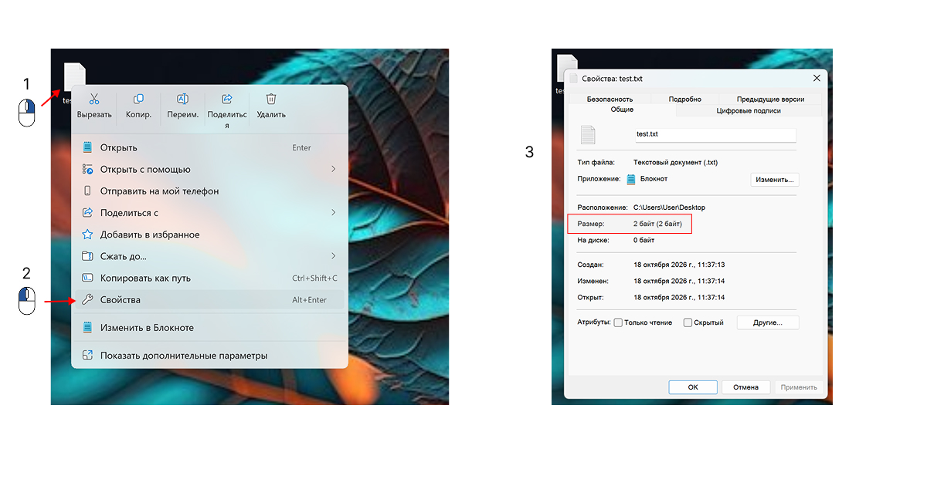Choose Добавить в избранное
This screenshot has width=927, height=486.
pyautogui.click(x=209, y=235)
